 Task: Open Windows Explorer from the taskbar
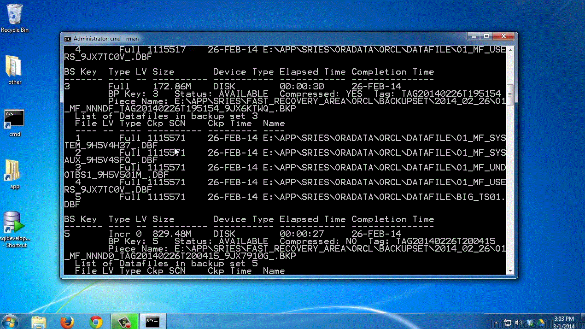coord(39,321)
